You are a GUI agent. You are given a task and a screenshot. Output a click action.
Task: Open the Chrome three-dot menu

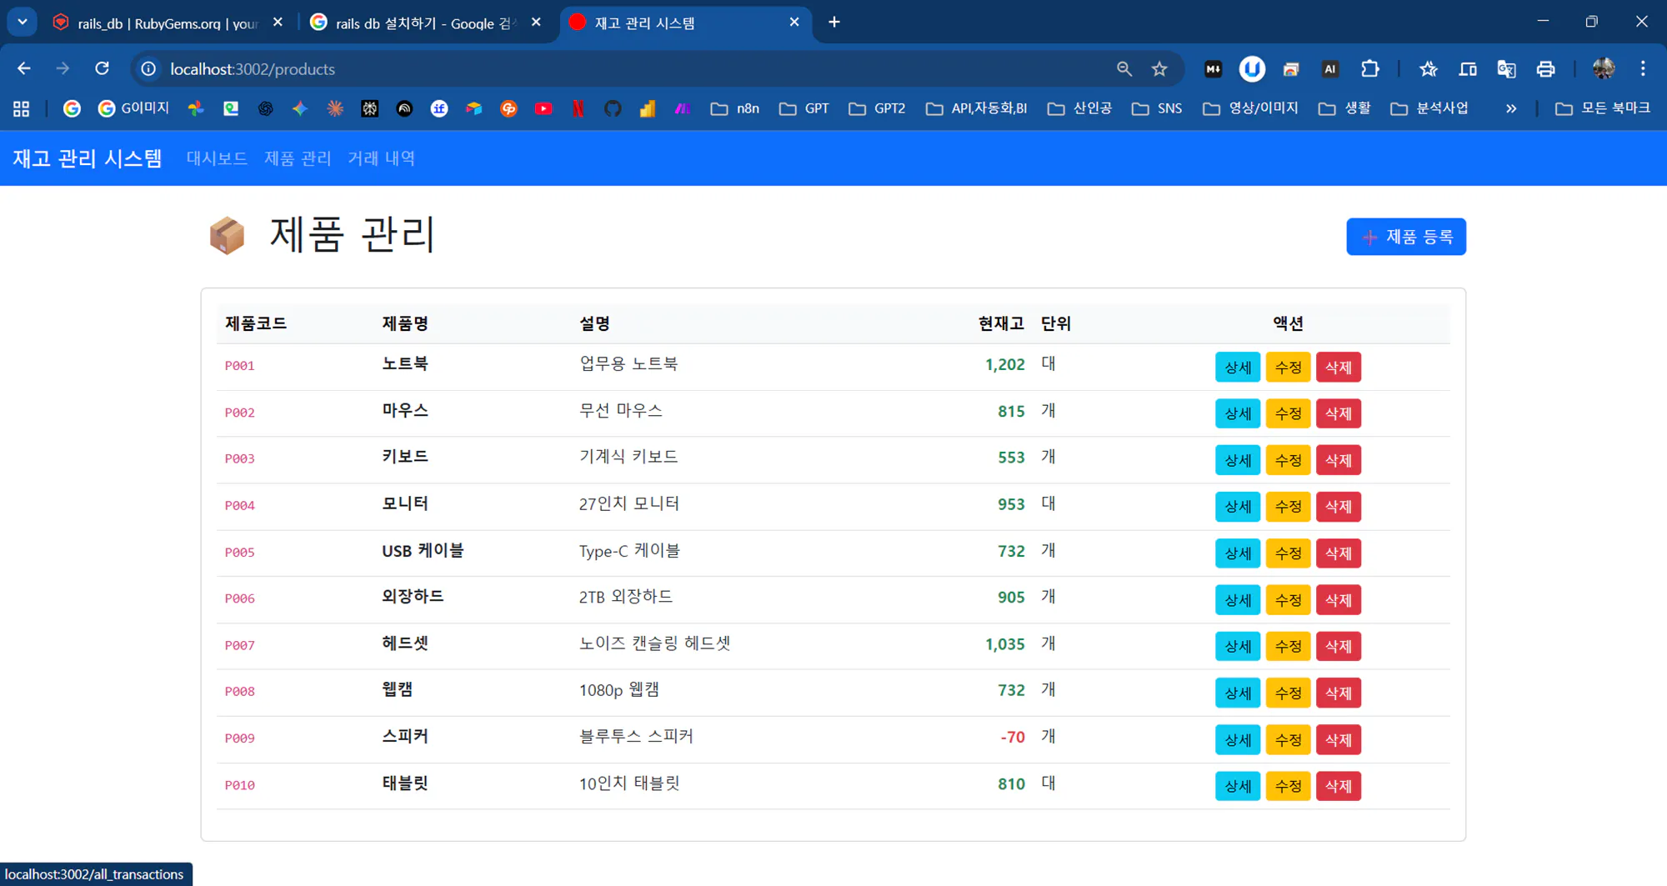[1643, 69]
